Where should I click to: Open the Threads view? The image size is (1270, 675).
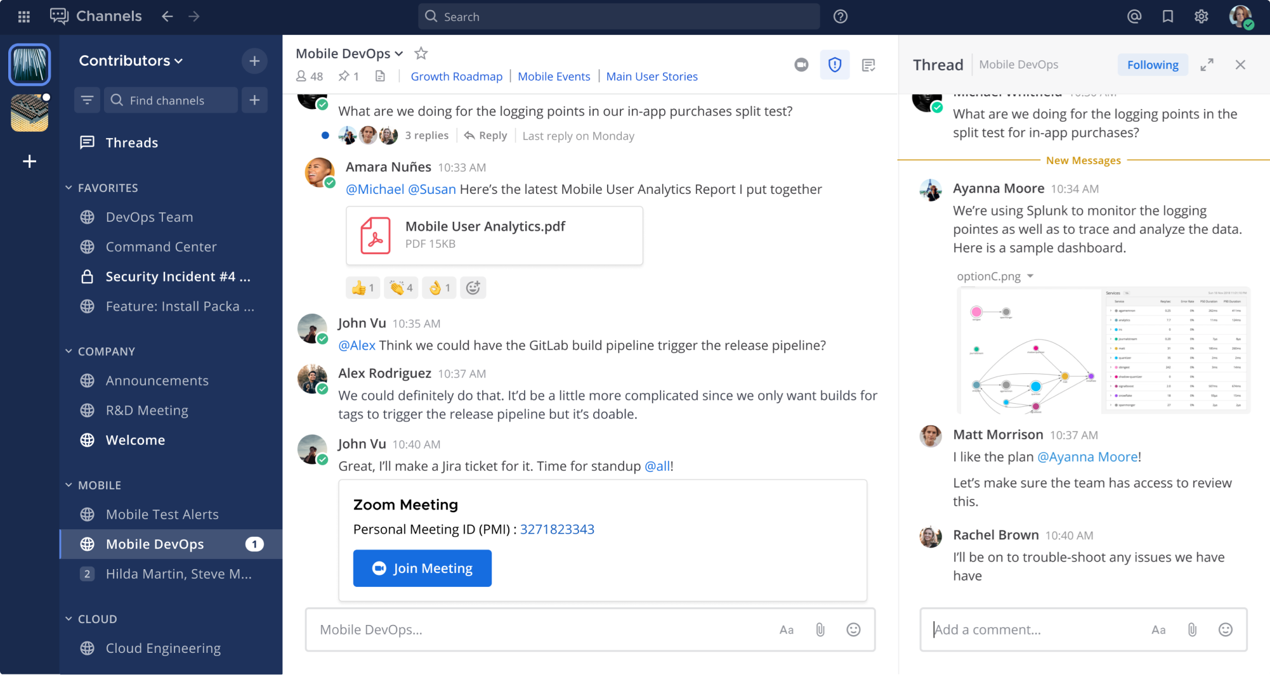tap(131, 142)
